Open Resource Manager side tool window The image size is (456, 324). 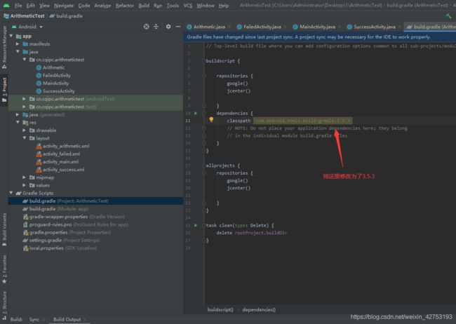pos(4,48)
